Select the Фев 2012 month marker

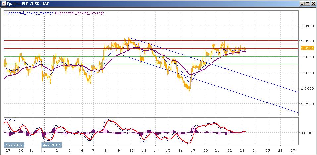pyautogui.click(x=51, y=145)
